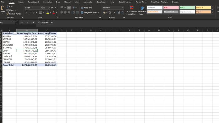
Task: Apply the Input cell style
Action: click(203, 12)
